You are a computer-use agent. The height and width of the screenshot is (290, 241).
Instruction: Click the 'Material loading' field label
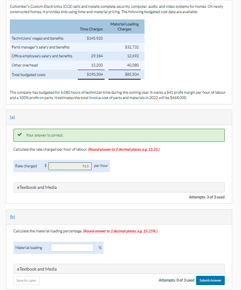tap(29, 248)
